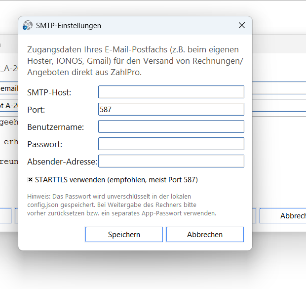The height and width of the screenshot is (289, 306).
Task: Click the 'SMTP-Host:' label
Action: [x=49, y=92]
